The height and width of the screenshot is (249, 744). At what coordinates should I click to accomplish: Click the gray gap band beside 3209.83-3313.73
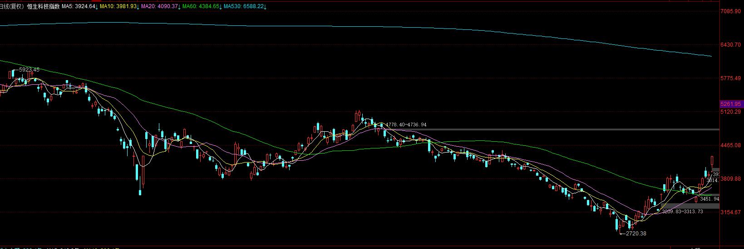pyautogui.click(x=690, y=206)
